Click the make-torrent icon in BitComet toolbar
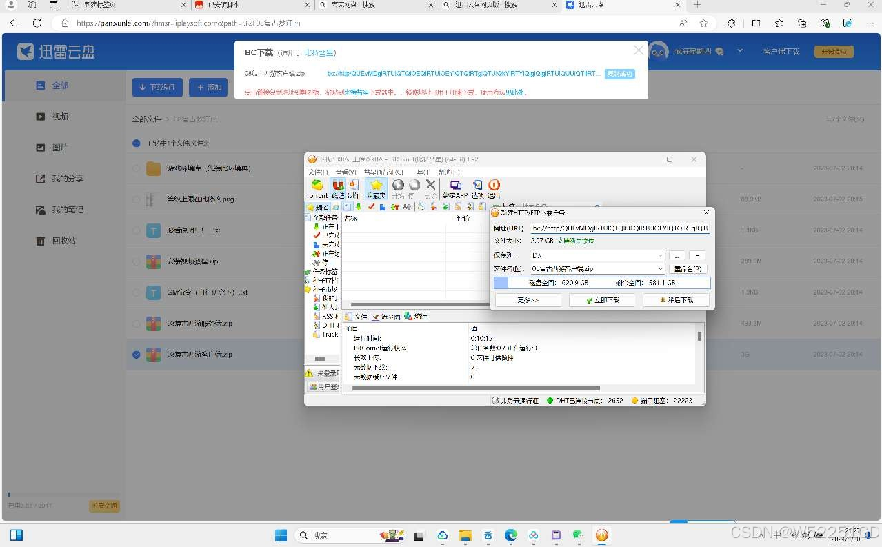Screen dimensions: 882x547 353,189
